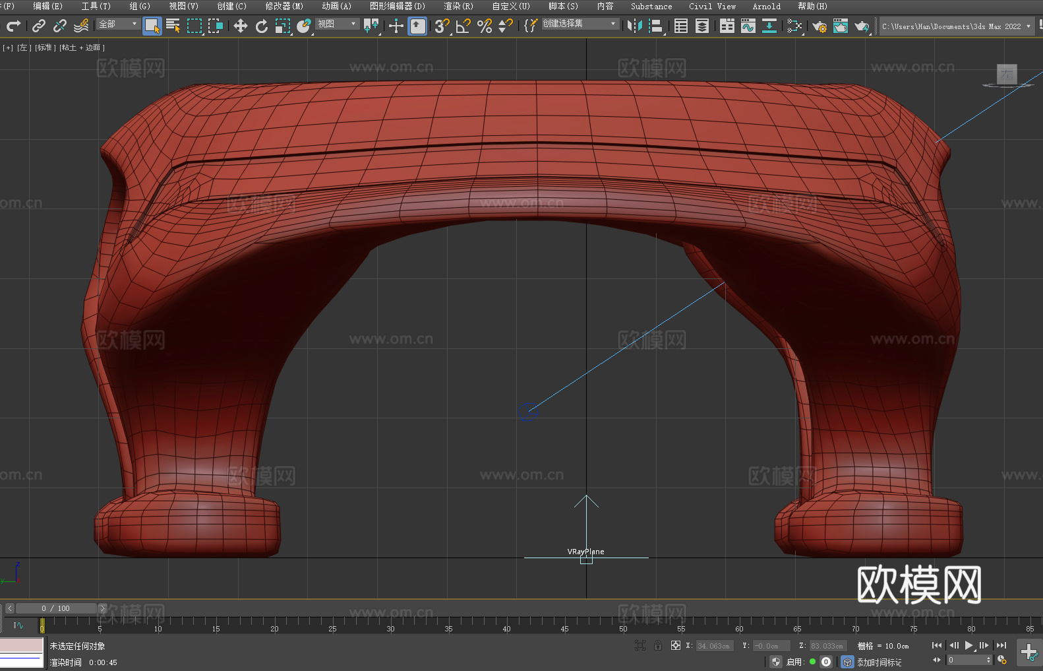Viewport: 1043px width, 671px height.
Task: Open the Material Editor icon
Action: (794, 26)
